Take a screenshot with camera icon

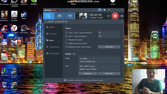pyautogui.click(x=122, y=16)
